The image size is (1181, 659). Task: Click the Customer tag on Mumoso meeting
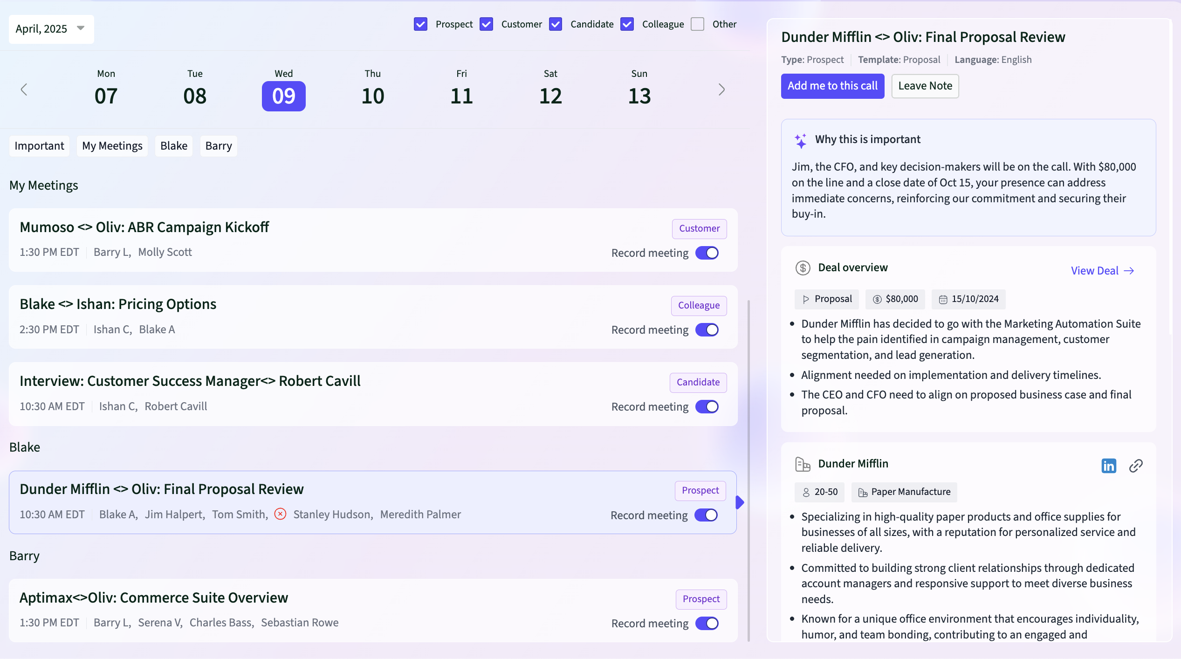point(699,228)
